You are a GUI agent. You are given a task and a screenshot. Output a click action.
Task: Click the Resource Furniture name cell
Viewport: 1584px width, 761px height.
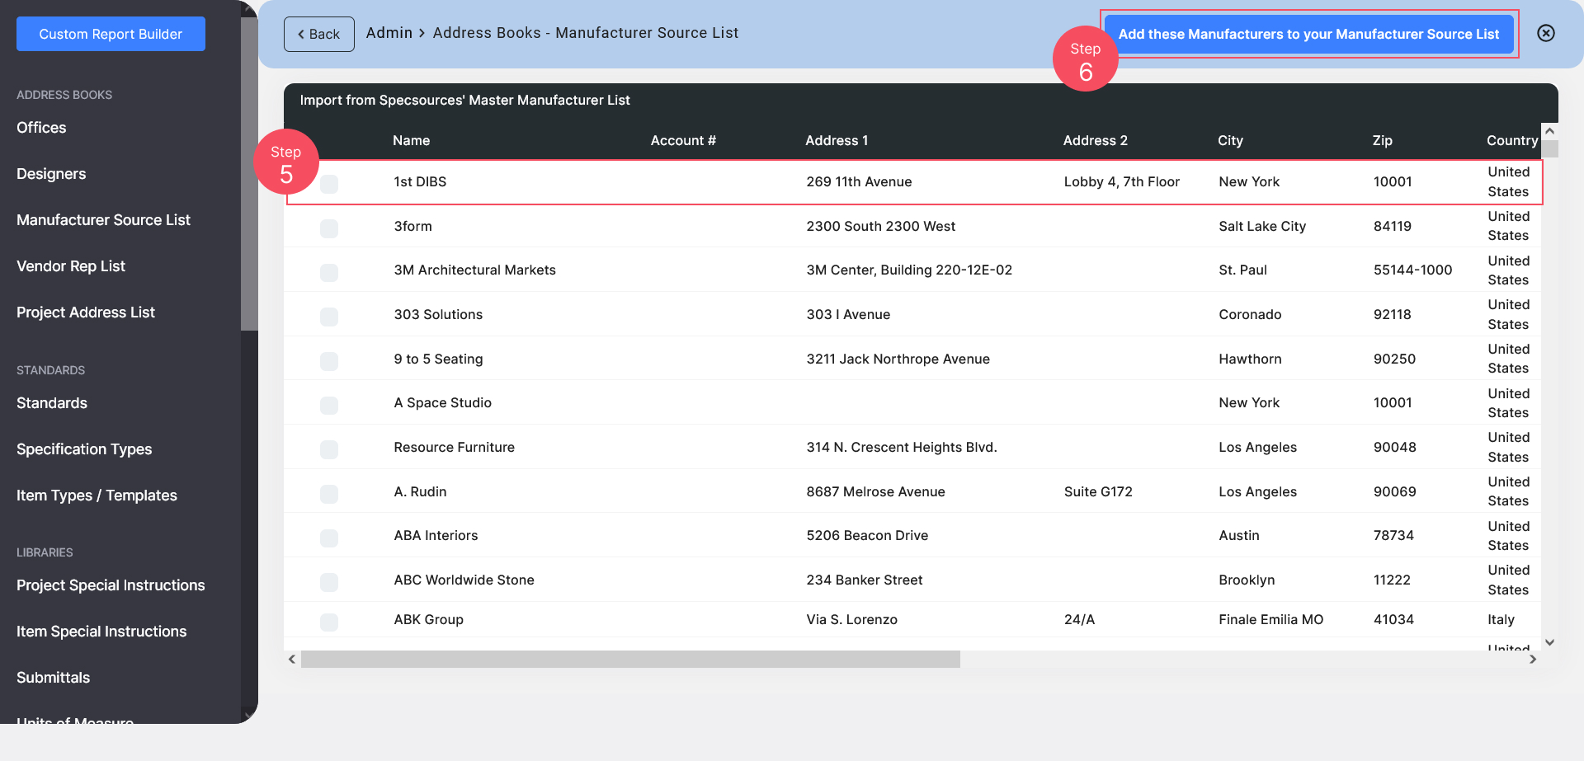tap(454, 447)
